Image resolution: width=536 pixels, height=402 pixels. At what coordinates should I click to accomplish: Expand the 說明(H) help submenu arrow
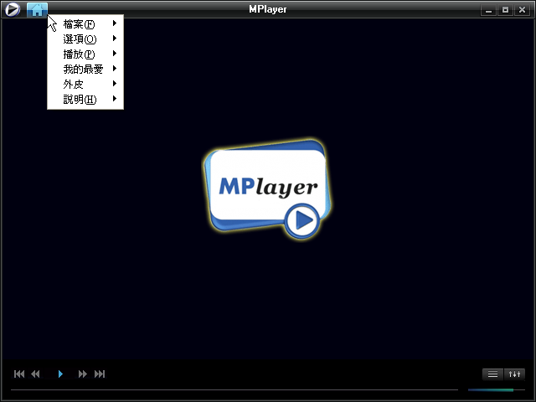[114, 100]
